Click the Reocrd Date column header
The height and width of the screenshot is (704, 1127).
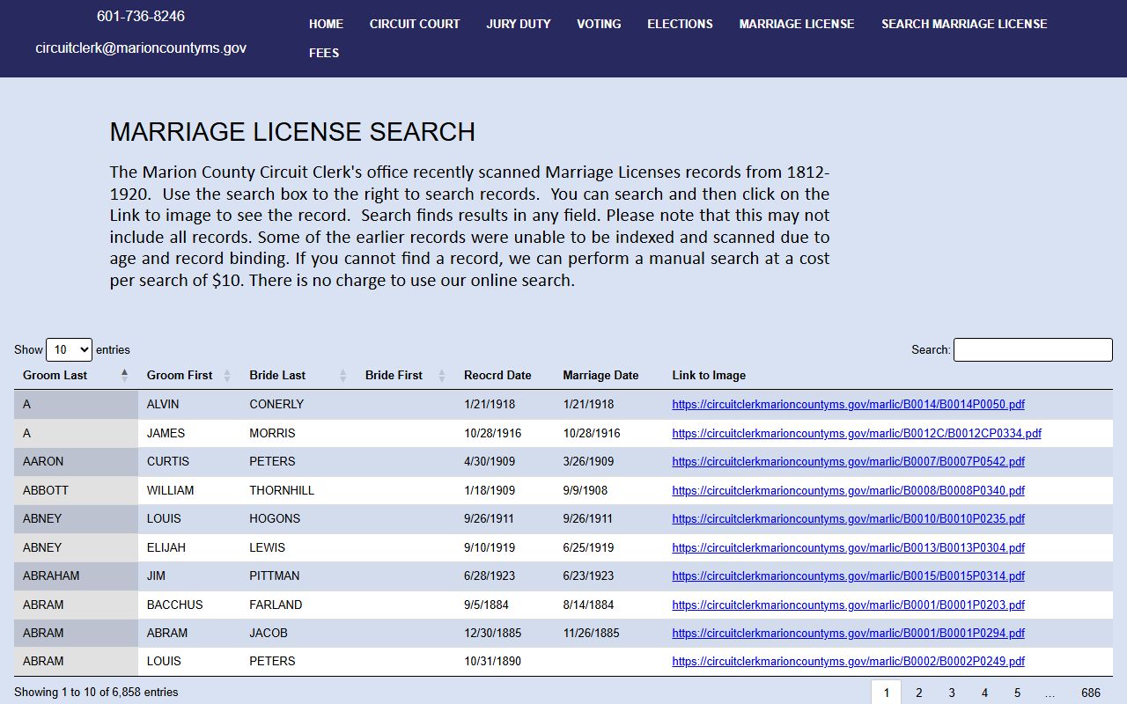pos(497,375)
